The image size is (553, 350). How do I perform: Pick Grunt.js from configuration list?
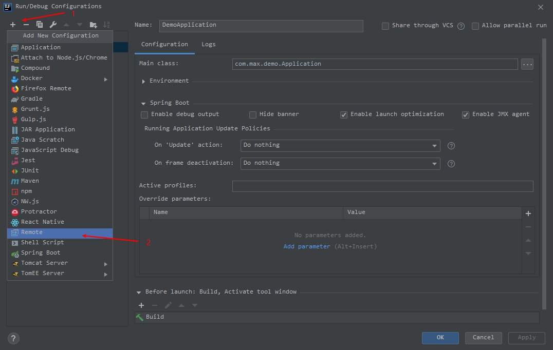pos(60,109)
